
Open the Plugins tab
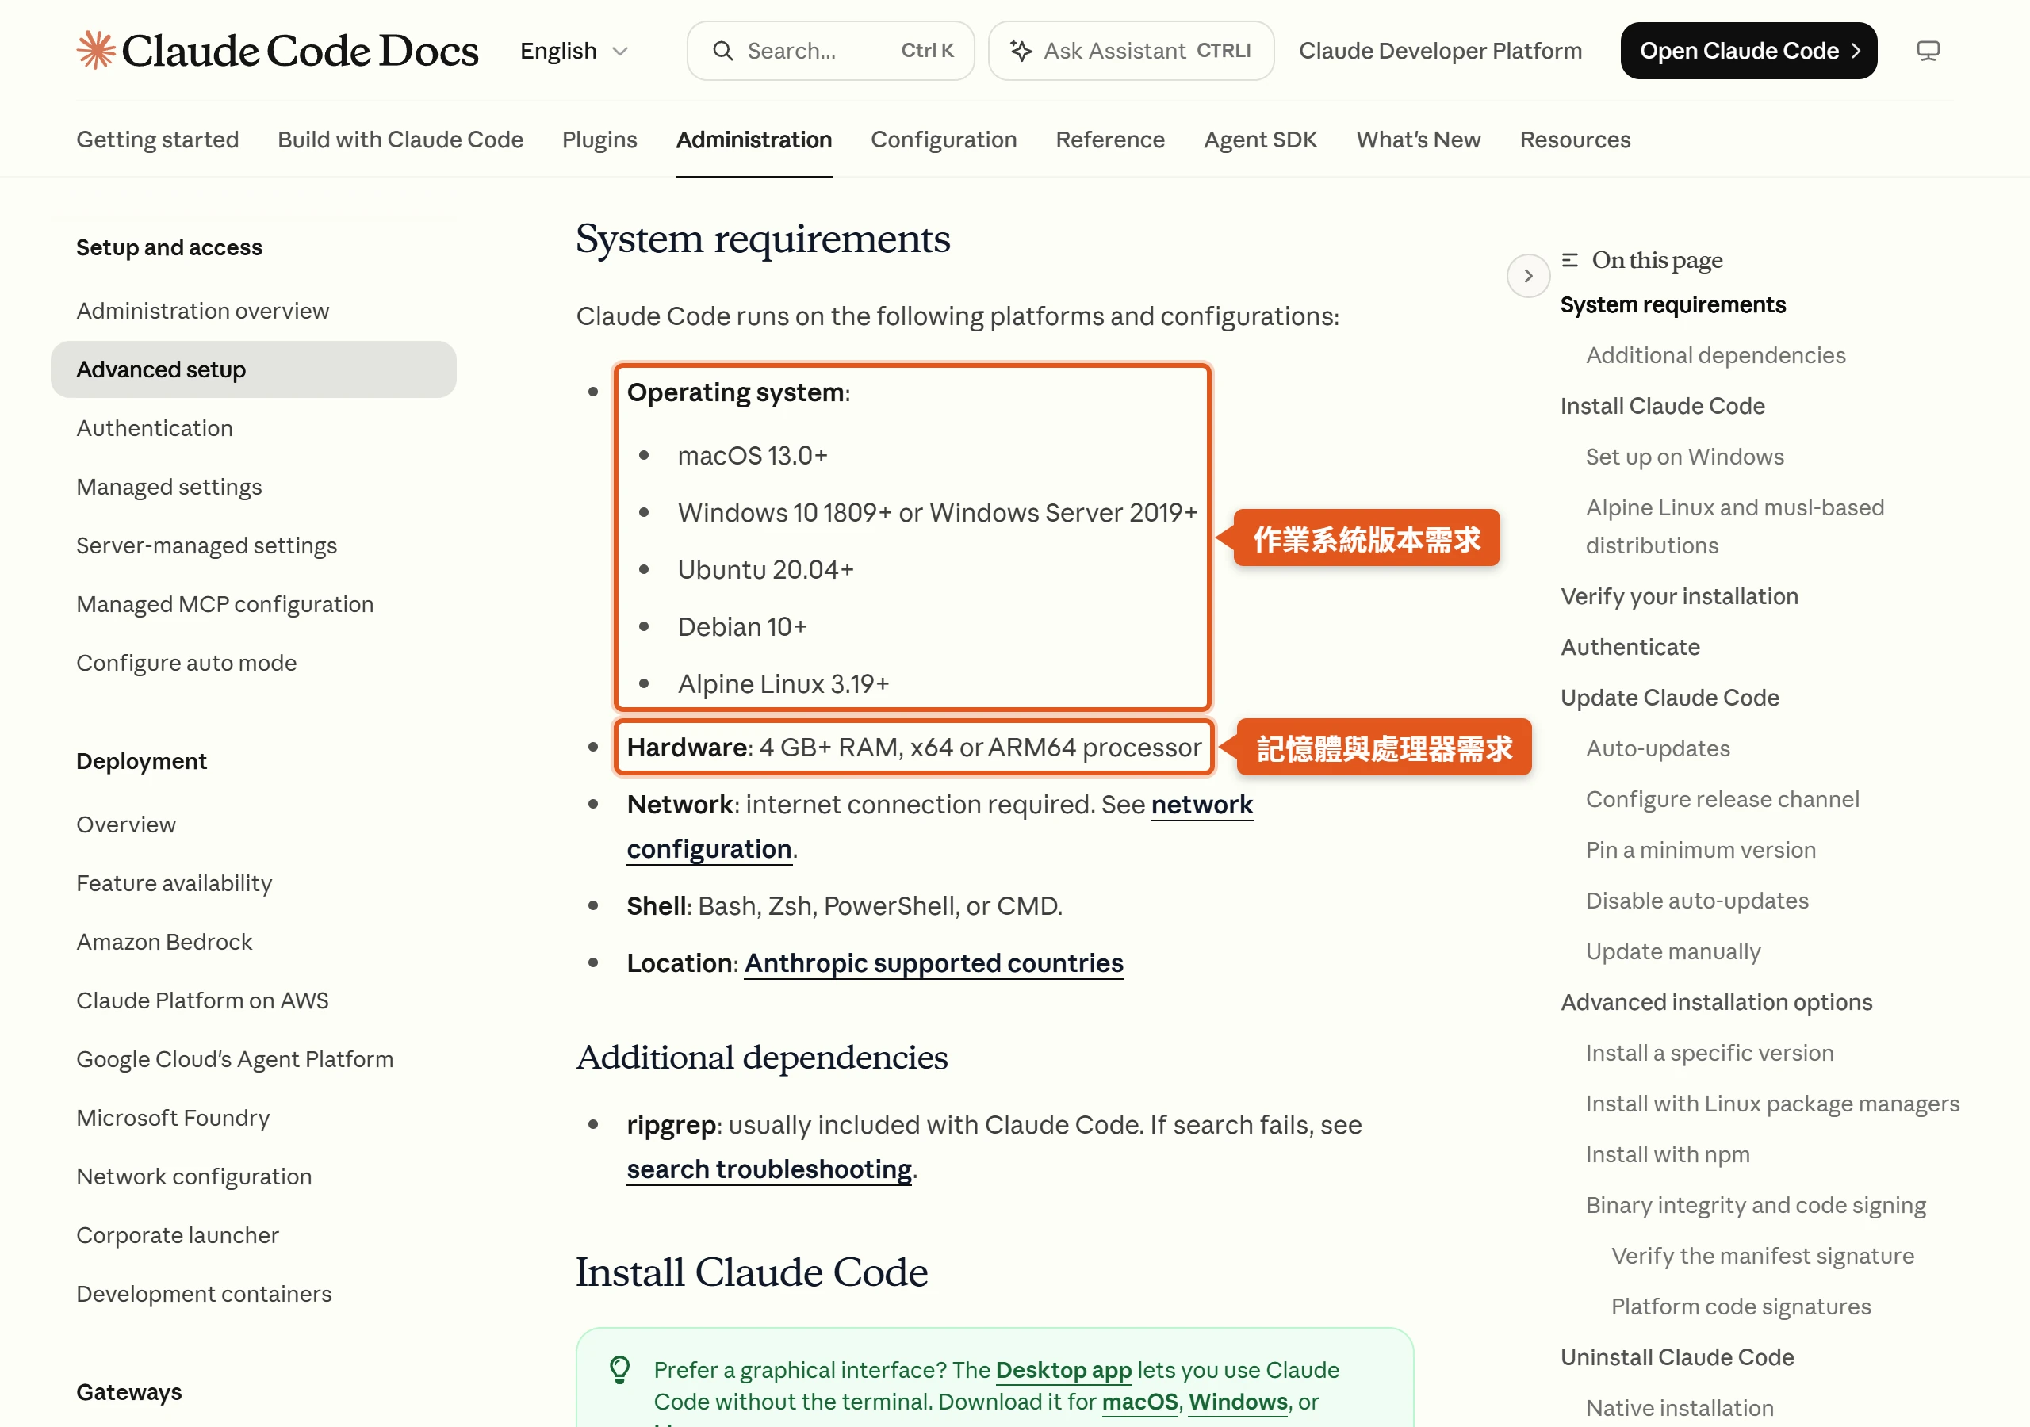tap(599, 140)
